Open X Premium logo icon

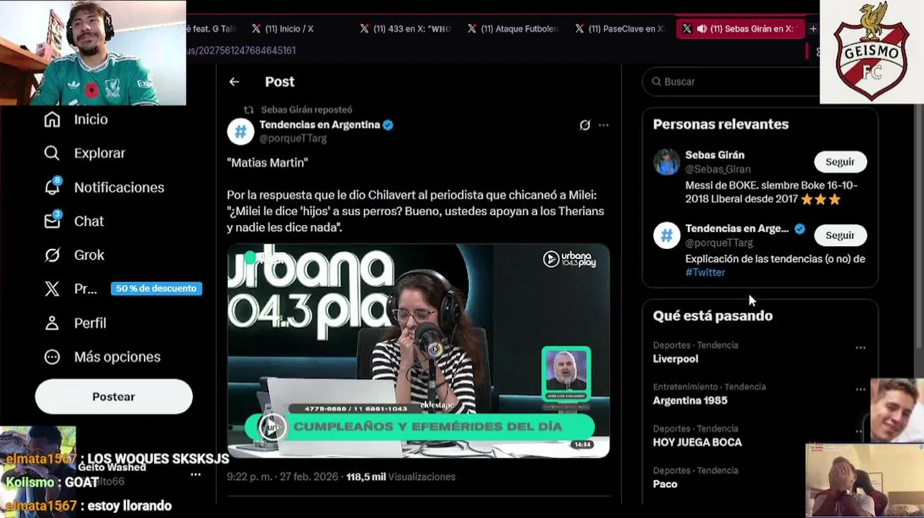pyautogui.click(x=52, y=288)
